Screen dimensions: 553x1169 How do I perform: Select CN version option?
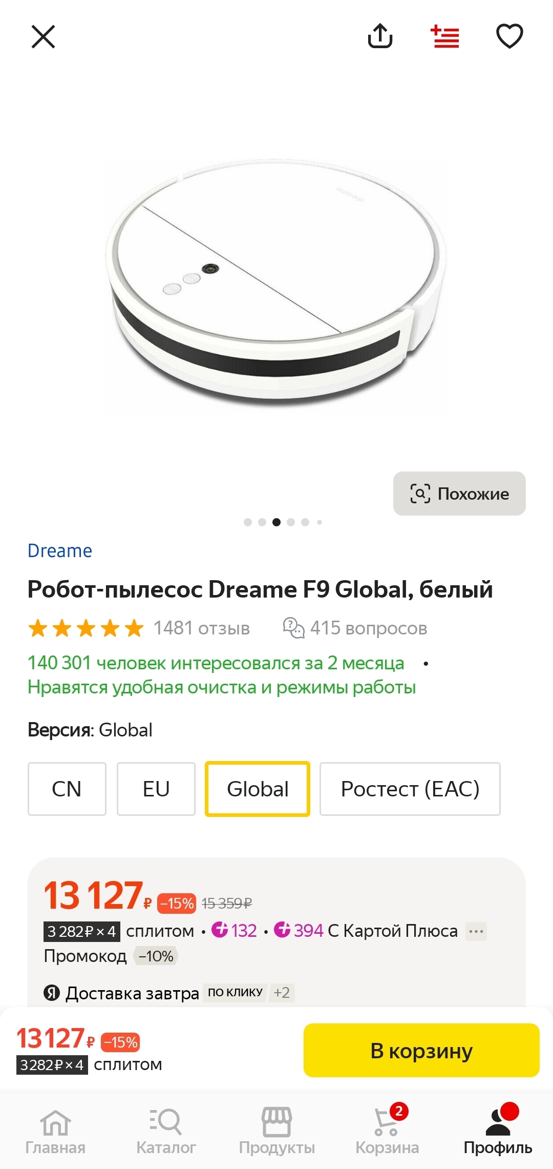(67, 789)
